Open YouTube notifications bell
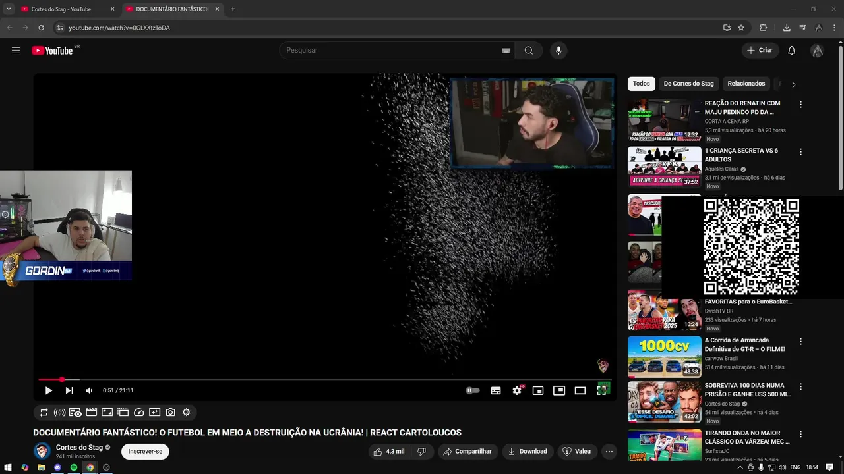 pyautogui.click(x=791, y=51)
